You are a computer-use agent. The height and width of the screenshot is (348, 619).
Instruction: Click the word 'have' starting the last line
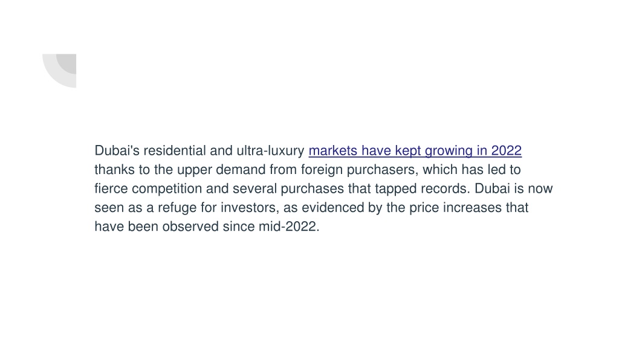tap(109, 227)
